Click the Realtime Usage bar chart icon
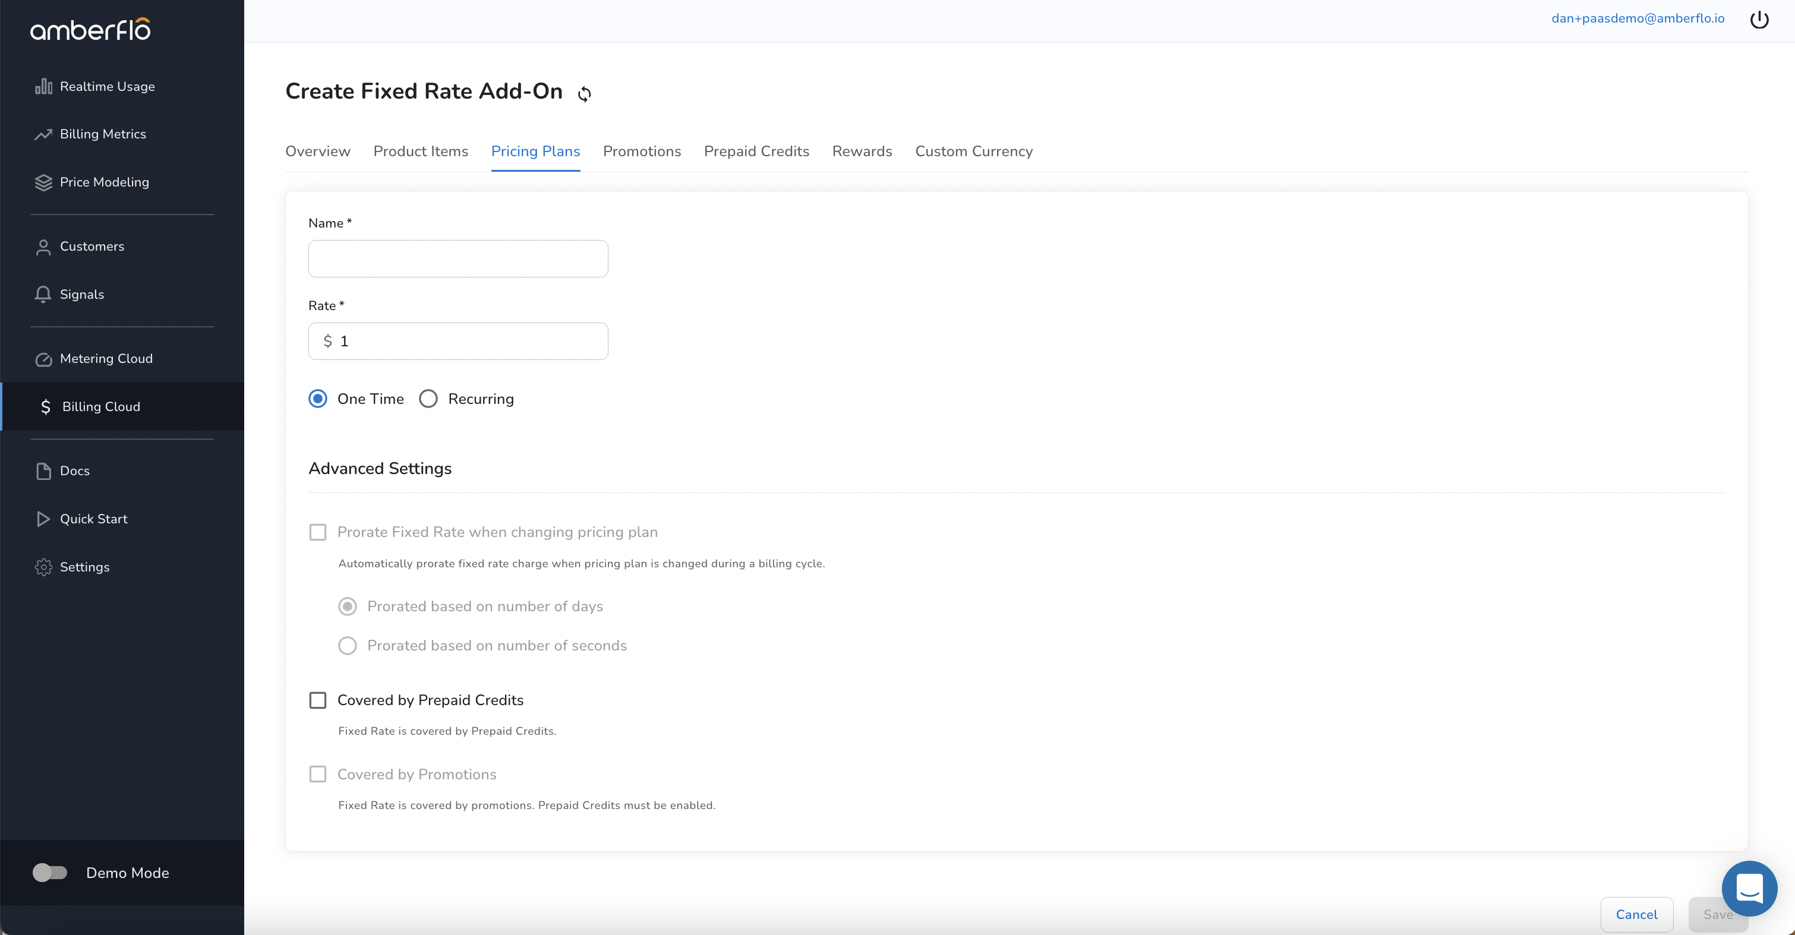The width and height of the screenshot is (1795, 935). (43, 86)
